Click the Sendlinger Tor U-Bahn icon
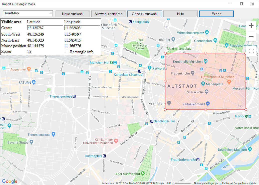Image resolution: width=259 pixels, height=185 pixels. coord(152,121)
